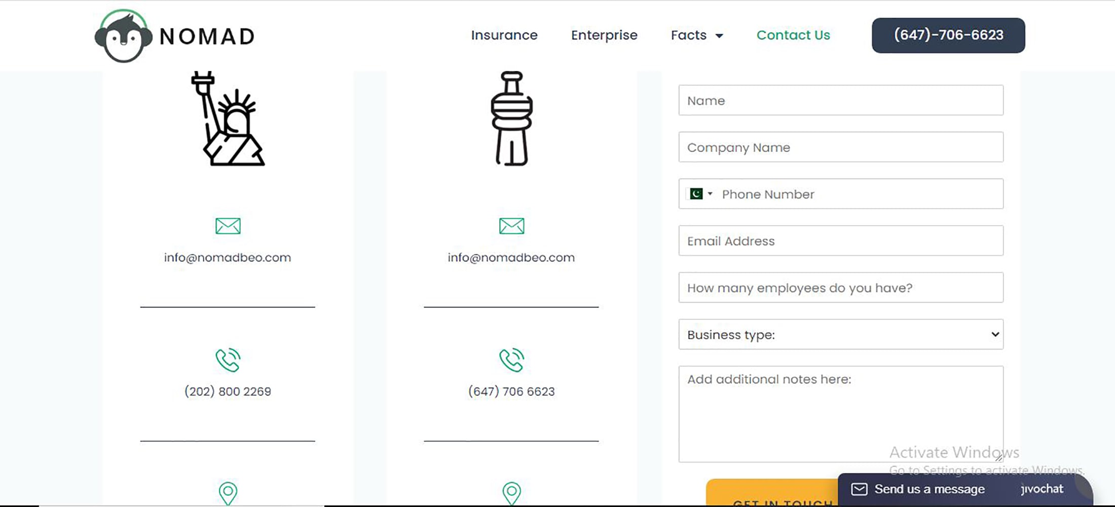Viewport: 1115px width, 507px height.
Task: Focus the Email Address field
Action: click(840, 241)
